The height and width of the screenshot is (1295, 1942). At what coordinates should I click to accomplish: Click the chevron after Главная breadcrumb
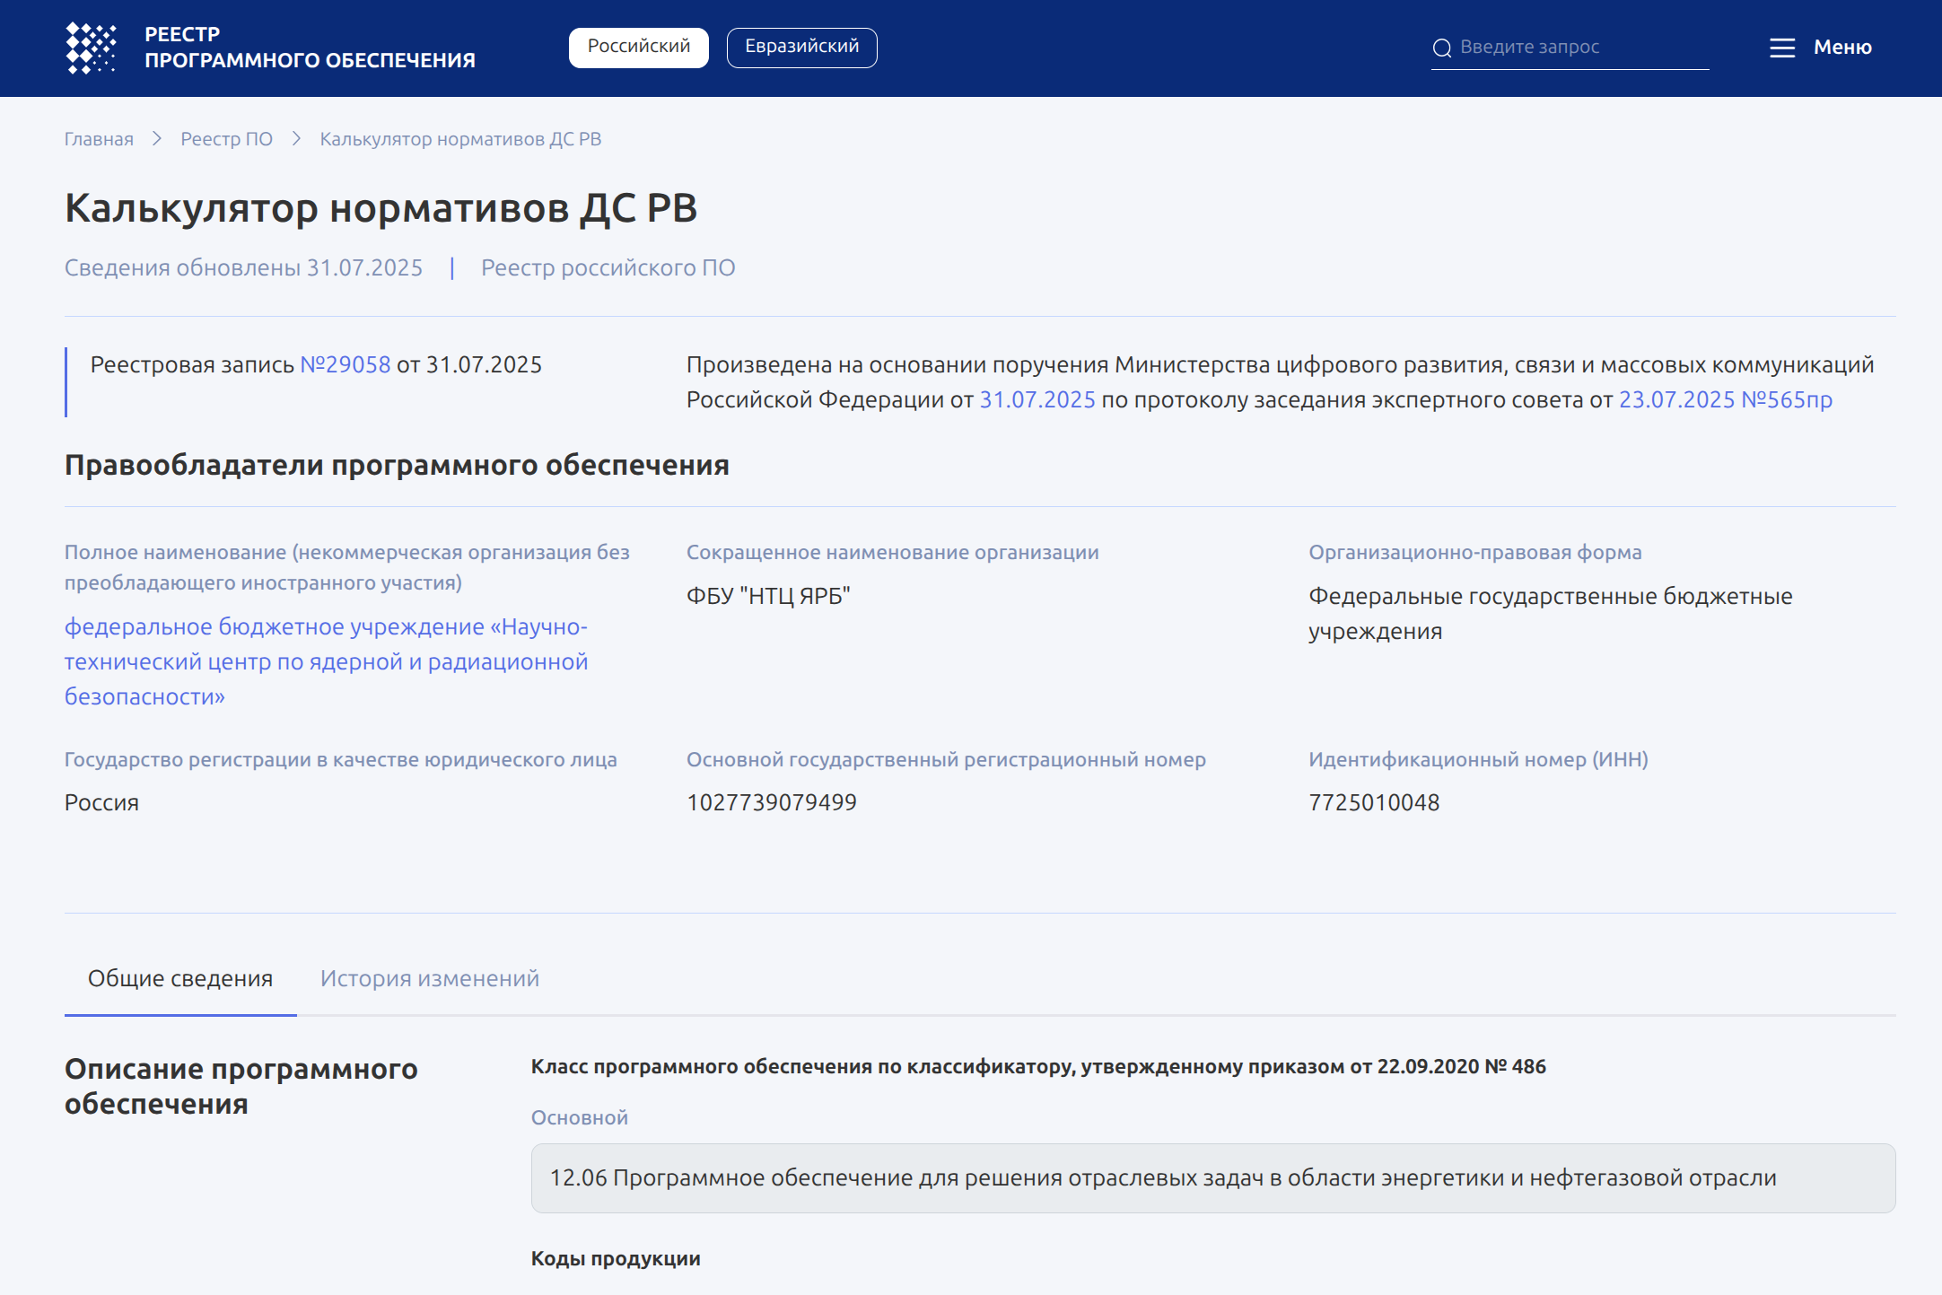(x=157, y=139)
